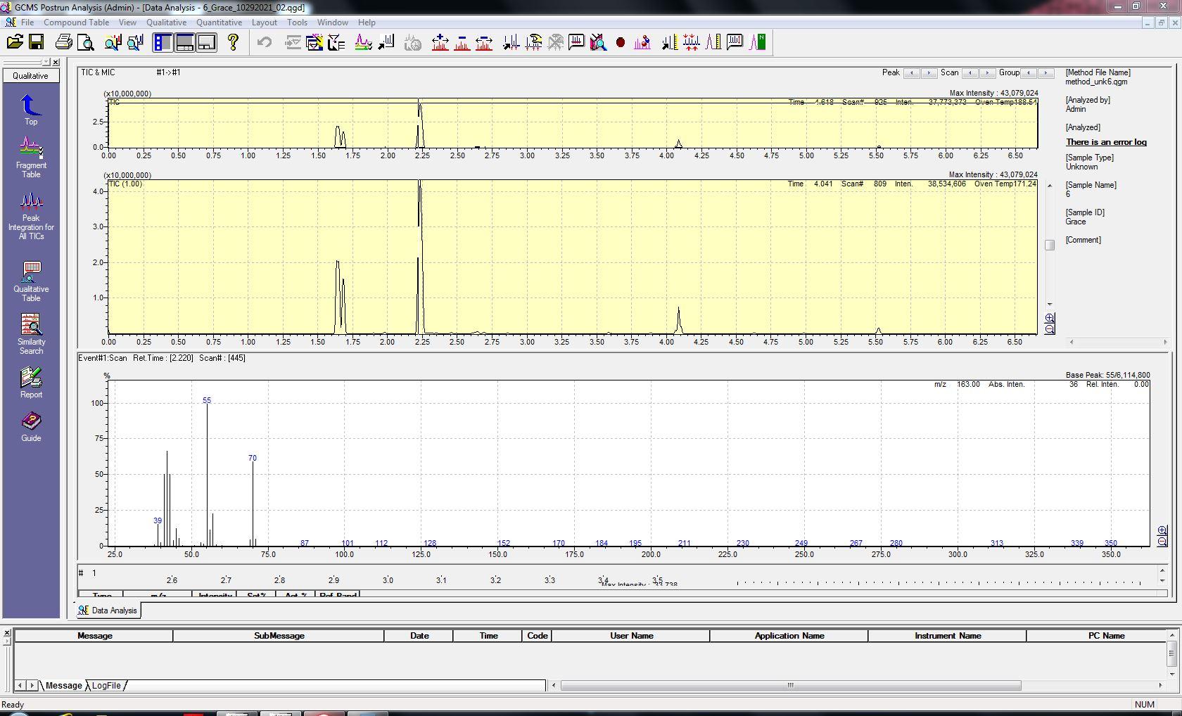Click the chromatogram vertical scrollbar thumb
The image size is (1182, 716).
[1050, 245]
